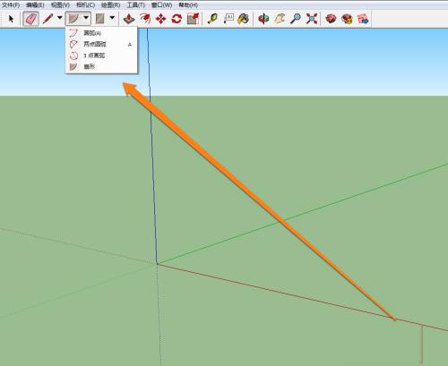Pick the Scale tool

[x=193, y=19]
